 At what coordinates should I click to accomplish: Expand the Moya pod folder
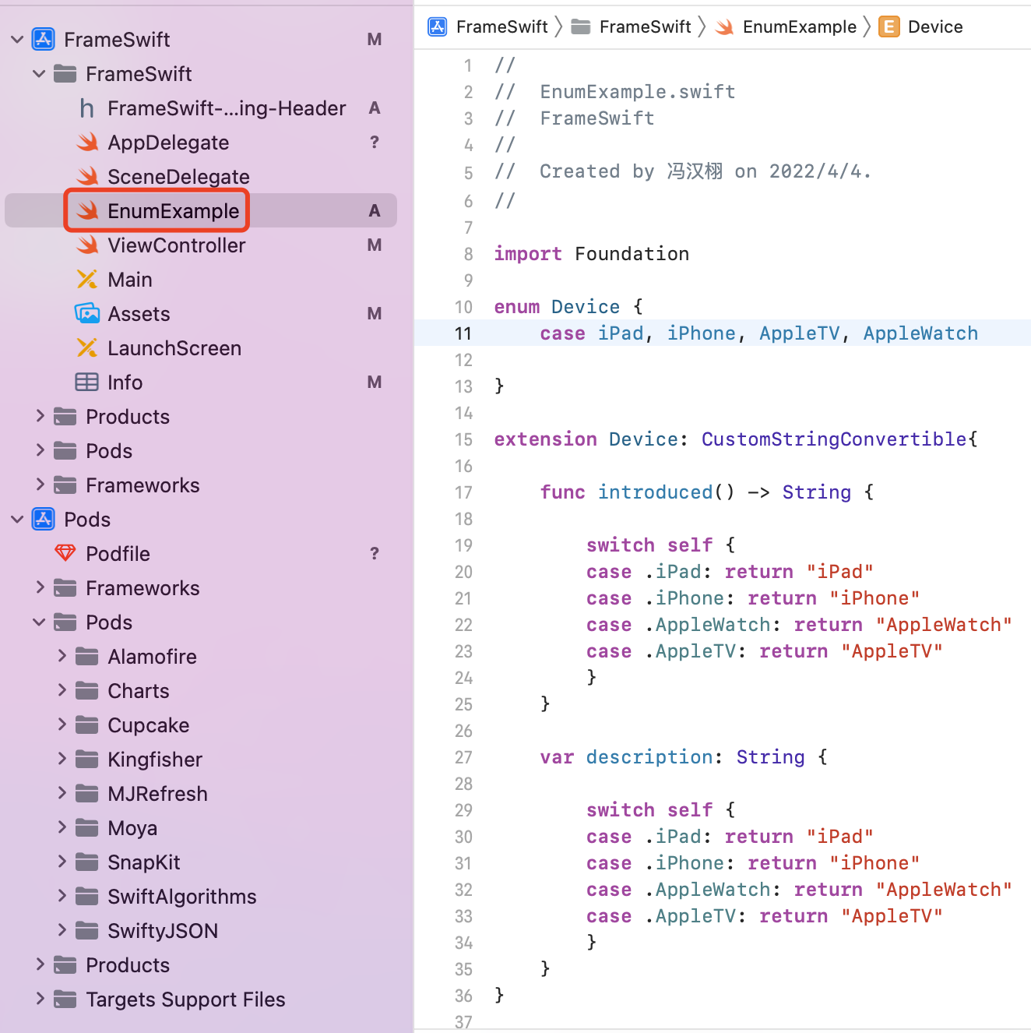click(x=62, y=827)
